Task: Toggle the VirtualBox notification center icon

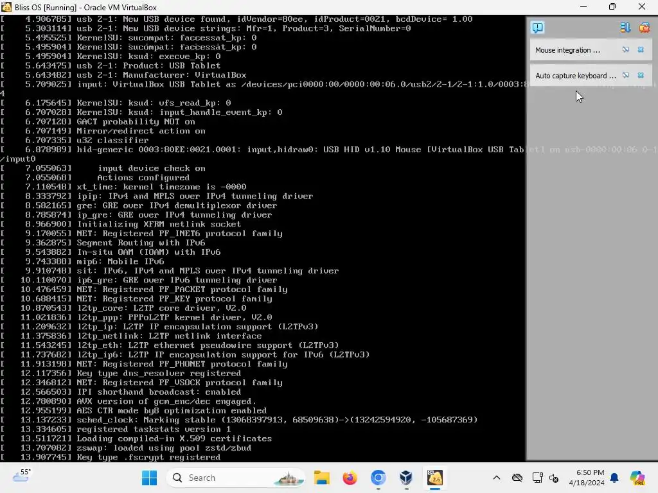Action: point(538,28)
